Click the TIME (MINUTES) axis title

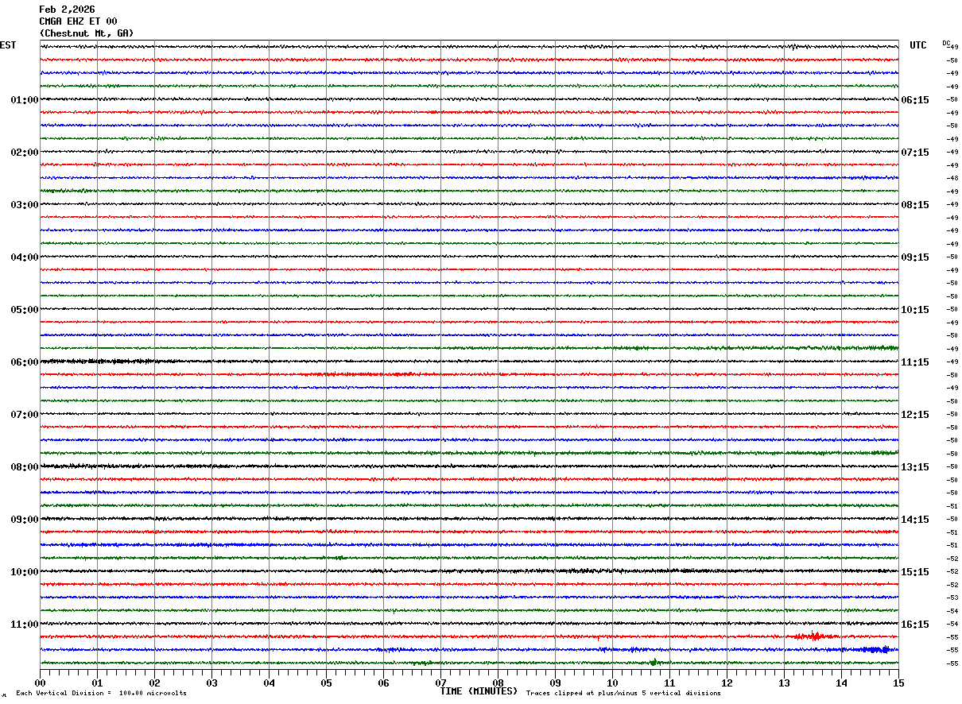[x=479, y=691]
